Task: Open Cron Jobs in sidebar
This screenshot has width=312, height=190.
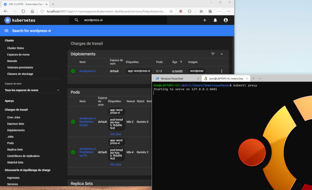Action: tap(14, 118)
